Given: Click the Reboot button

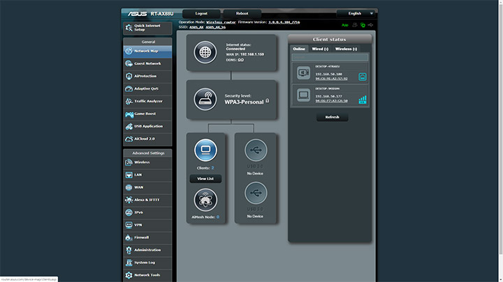Looking at the screenshot, I should point(242,13).
